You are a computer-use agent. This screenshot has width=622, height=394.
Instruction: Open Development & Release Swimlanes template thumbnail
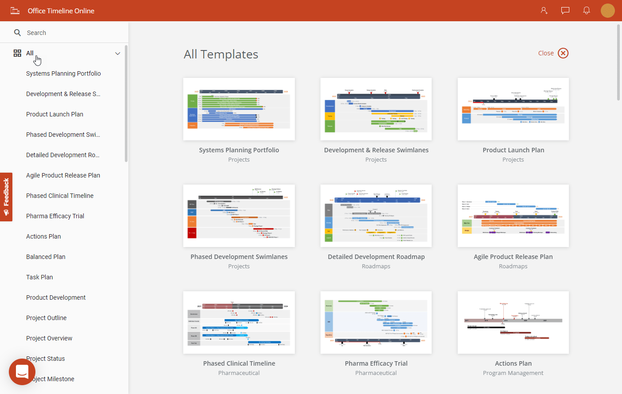click(376, 109)
